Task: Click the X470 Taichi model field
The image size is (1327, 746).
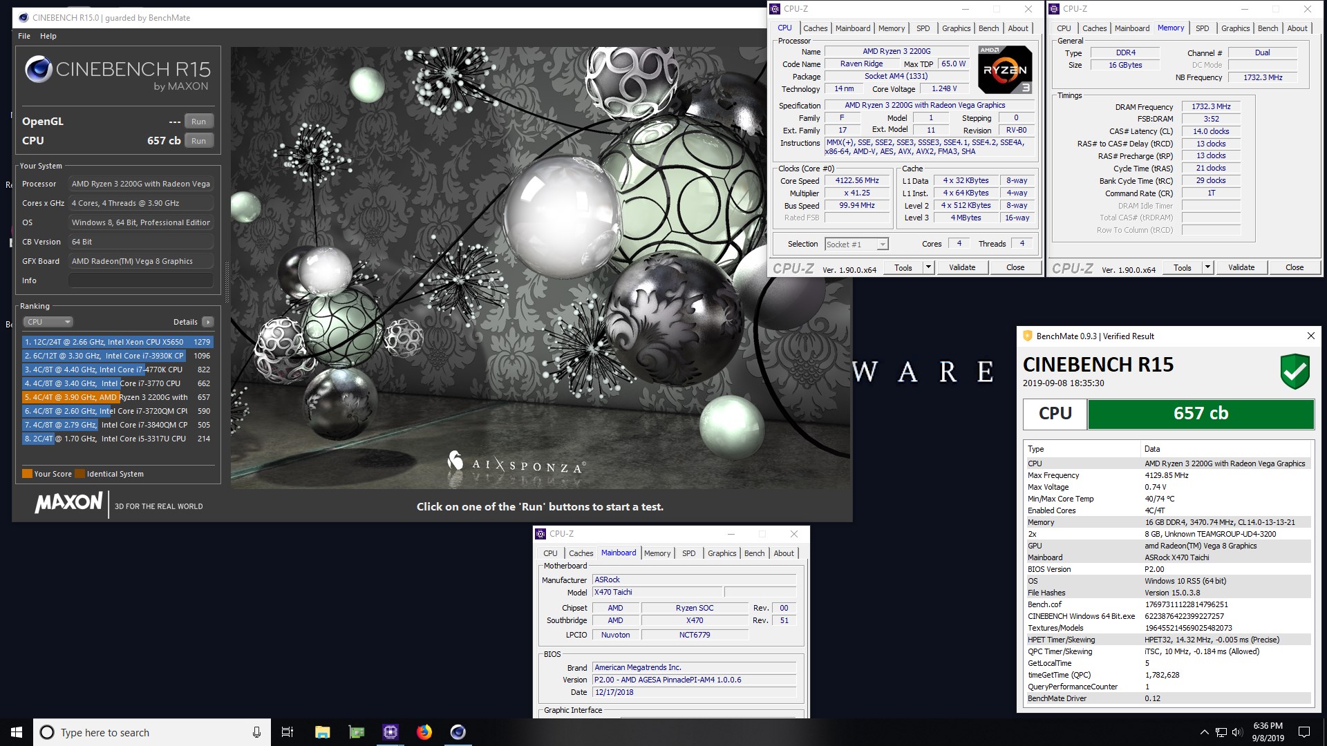Action: coord(657,592)
